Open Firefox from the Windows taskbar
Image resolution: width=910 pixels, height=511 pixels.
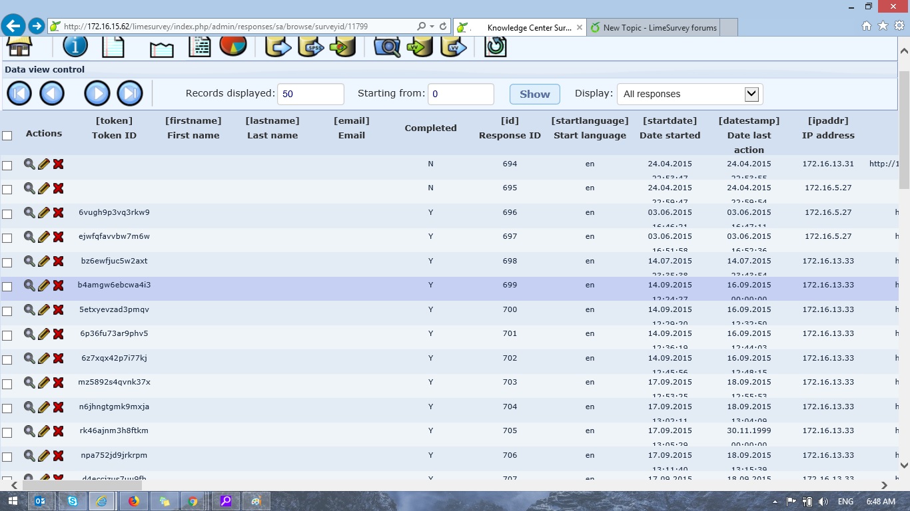pyautogui.click(x=134, y=501)
